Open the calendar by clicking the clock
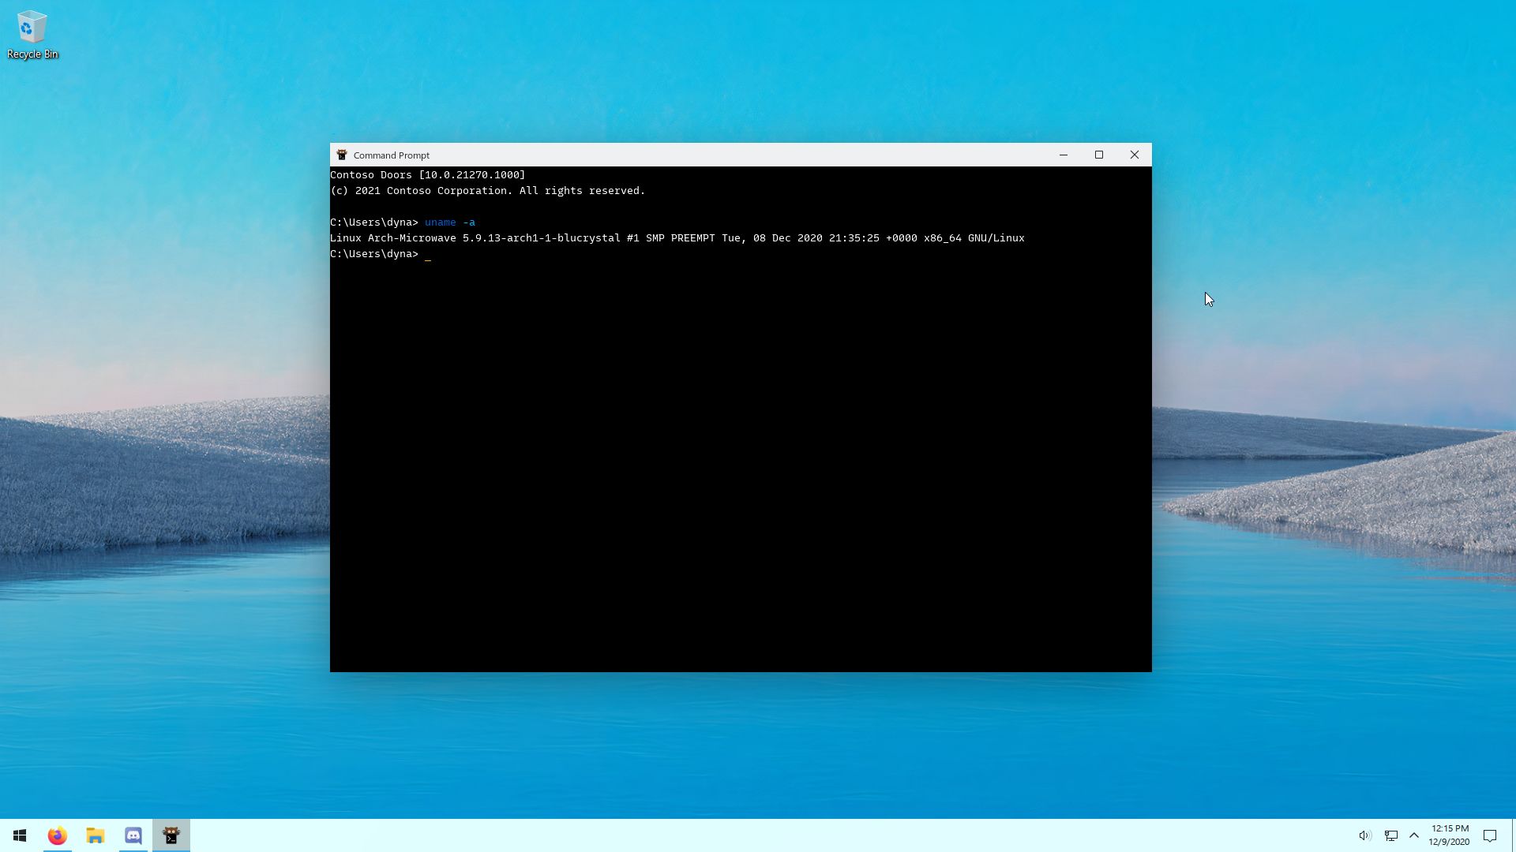Viewport: 1516px width, 852px height. pyautogui.click(x=1449, y=834)
